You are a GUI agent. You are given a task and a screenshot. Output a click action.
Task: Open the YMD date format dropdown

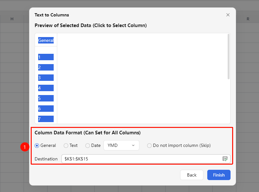pos(121,145)
